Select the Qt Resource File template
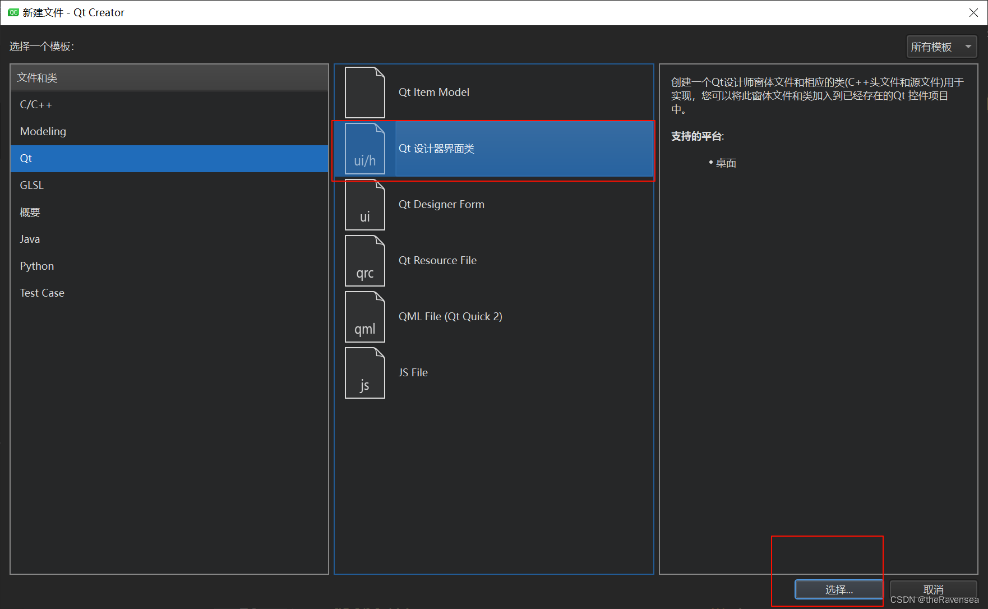Image resolution: width=988 pixels, height=609 pixels. pyautogui.click(x=494, y=261)
